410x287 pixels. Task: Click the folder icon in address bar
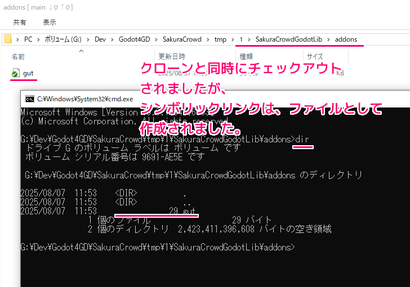(x=8, y=39)
